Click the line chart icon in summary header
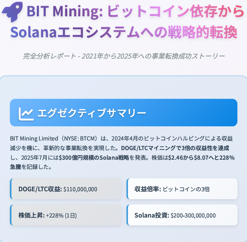Viewport: 247px width, 242px height. tap(26, 114)
